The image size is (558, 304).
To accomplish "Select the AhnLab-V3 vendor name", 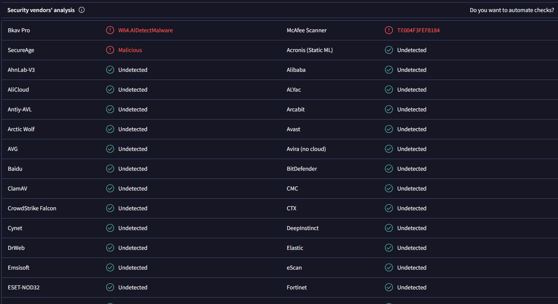I will [x=21, y=70].
